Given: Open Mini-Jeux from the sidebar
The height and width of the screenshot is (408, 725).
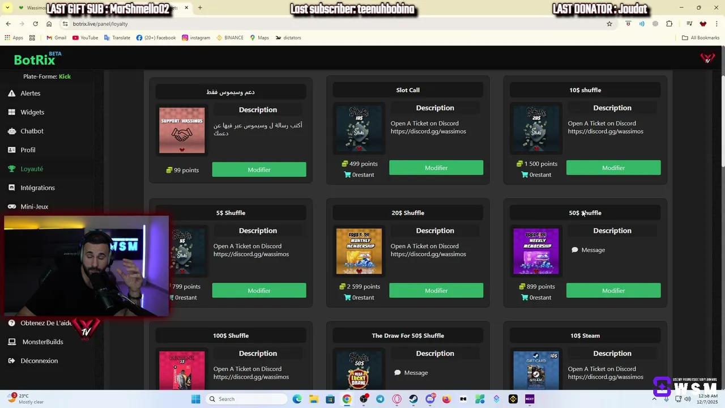Looking at the screenshot, I should 34,206.
